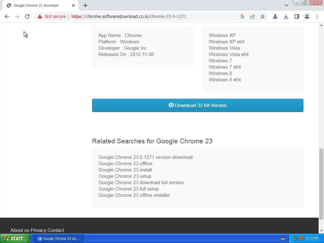Click Platform : Windows text

(119, 42)
